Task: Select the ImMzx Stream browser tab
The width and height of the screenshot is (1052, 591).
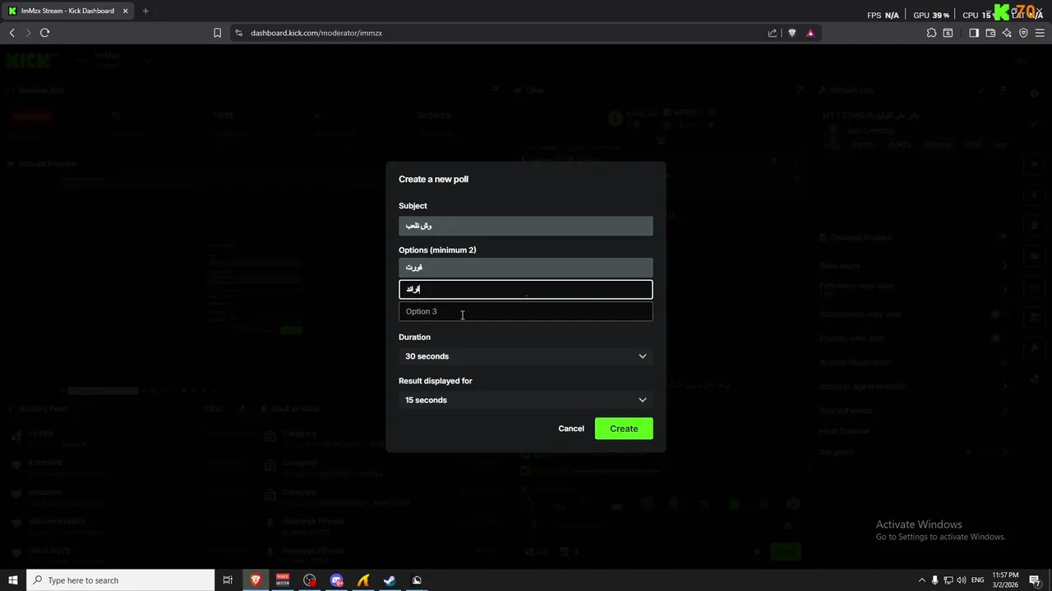Action: click(x=67, y=11)
